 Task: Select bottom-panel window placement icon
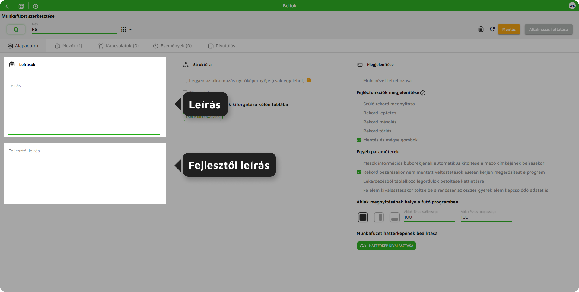pyautogui.click(x=395, y=217)
